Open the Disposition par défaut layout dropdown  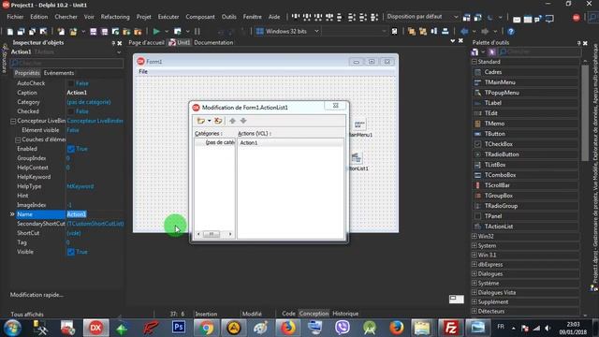click(x=456, y=17)
